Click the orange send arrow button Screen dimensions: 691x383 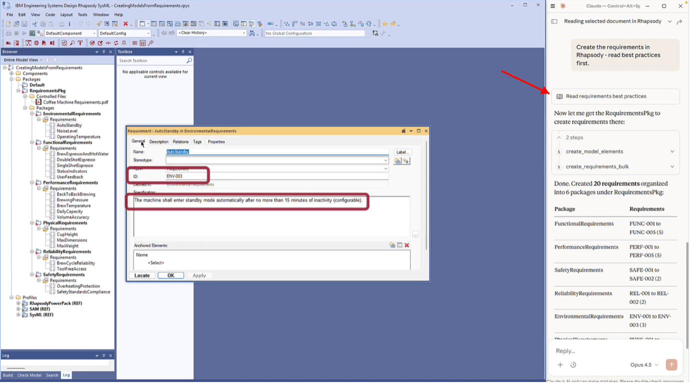tap(671, 365)
